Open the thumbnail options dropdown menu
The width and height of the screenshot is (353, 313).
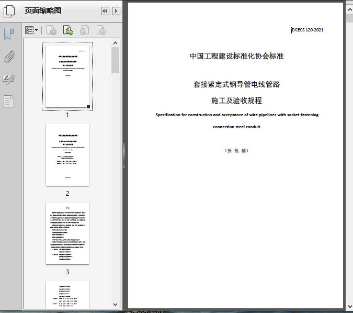[x=31, y=30]
